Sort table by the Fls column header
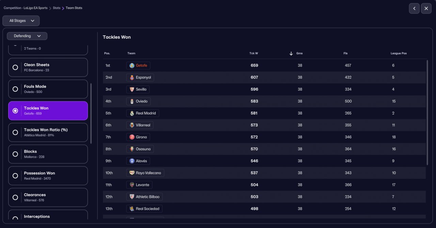This screenshot has height=228, width=436. click(x=345, y=53)
